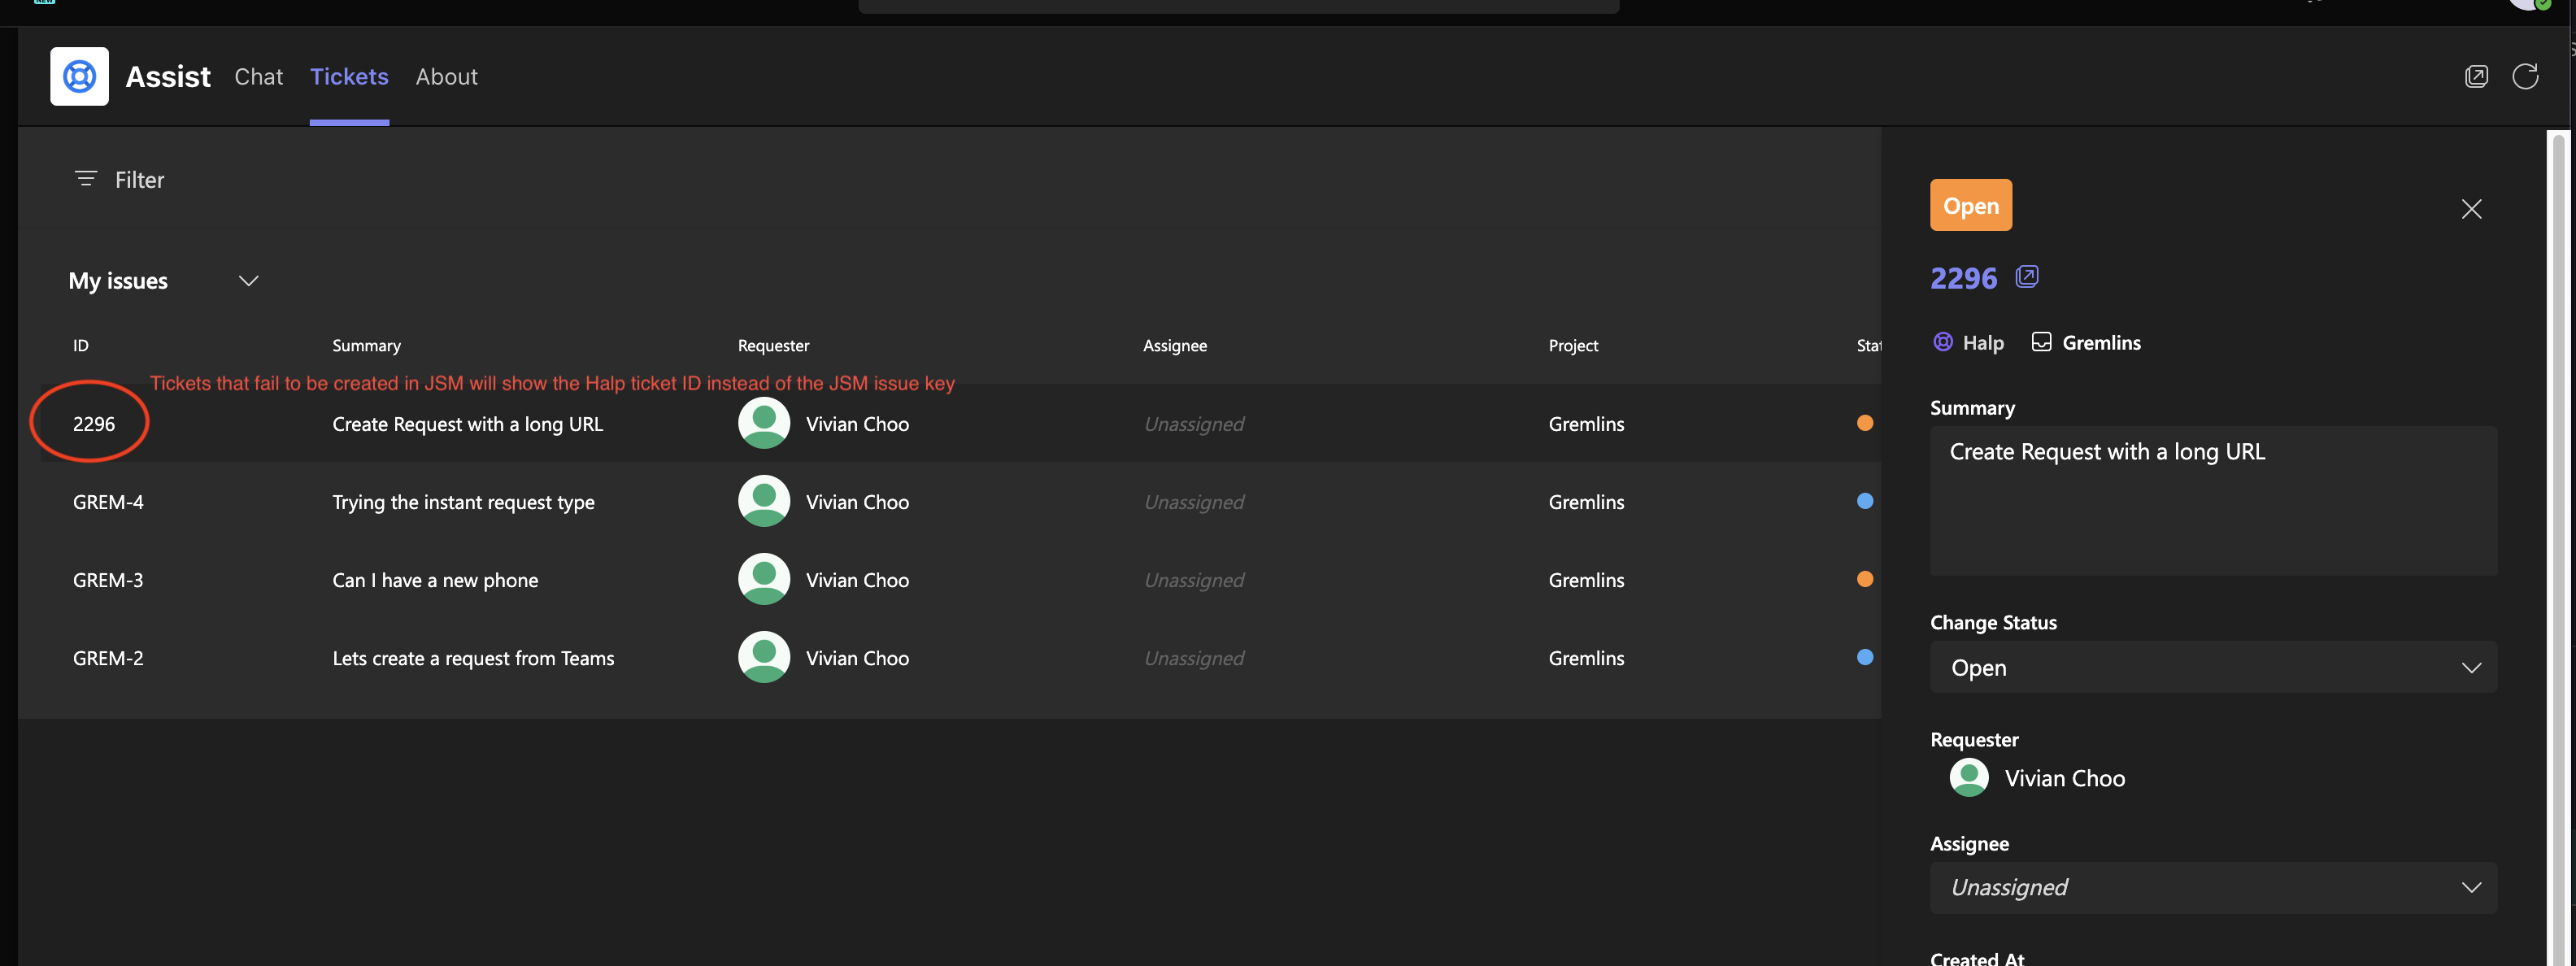Click Vivian Choo avatar in GREM-4 row

pos(763,501)
